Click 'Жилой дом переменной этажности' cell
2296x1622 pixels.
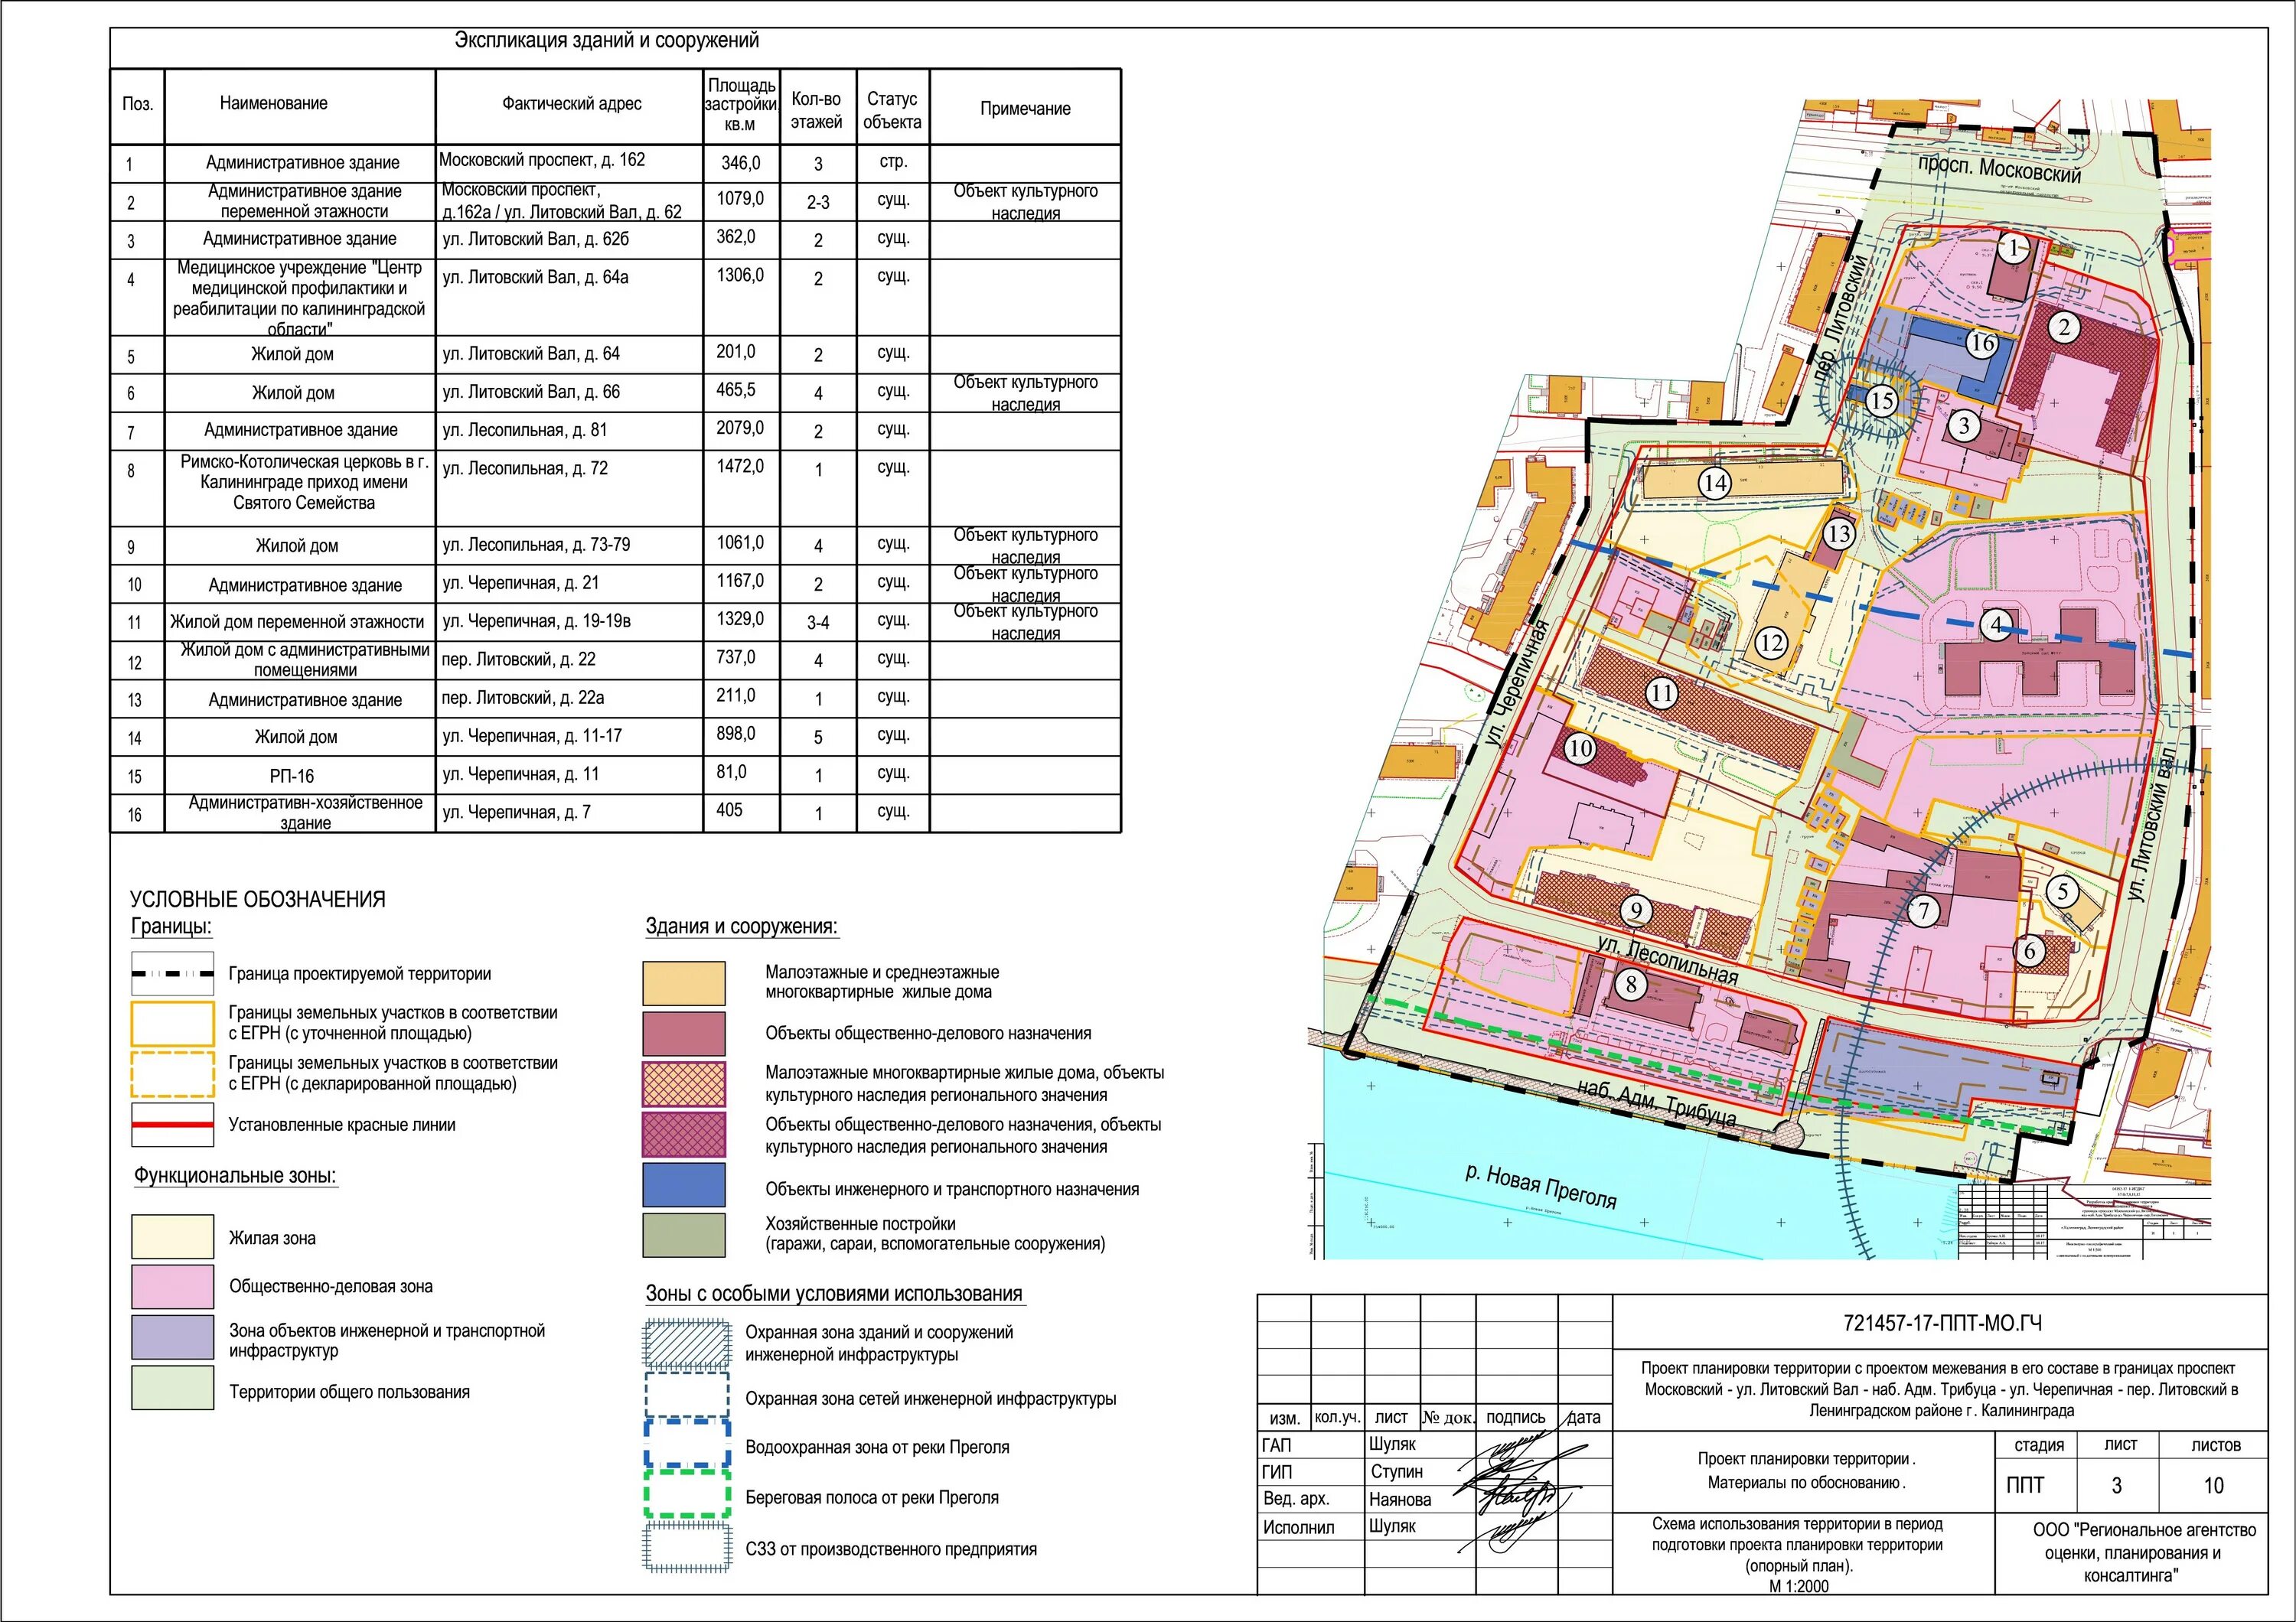tap(297, 623)
